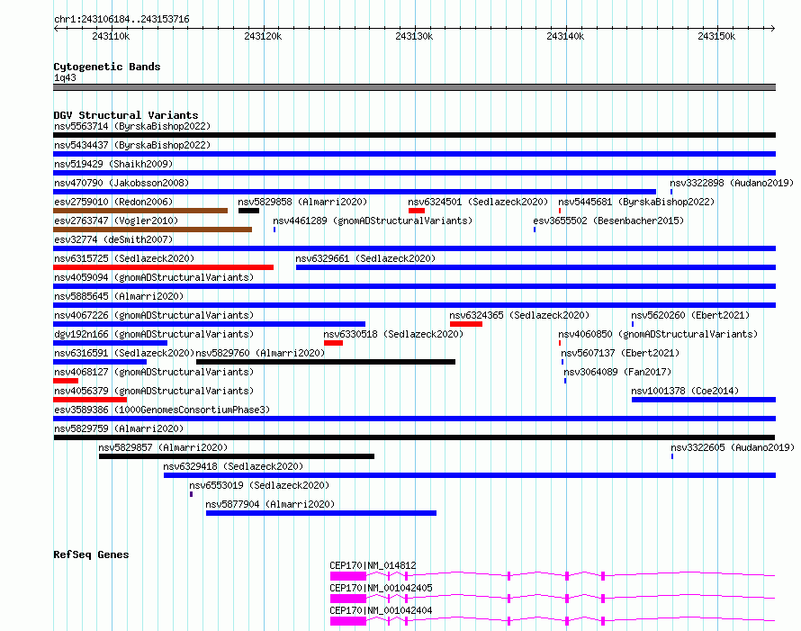Open the nsv6329661 (Sedlazeck2020) label
This screenshot has height=631, width=801.
(x=365, y=258)
